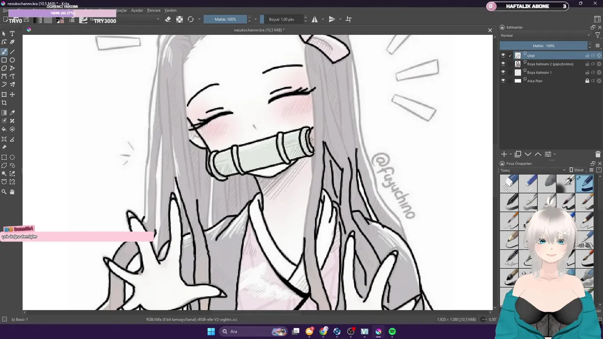Select the Transform tool
This screenshot has height=339, width=603.
point(4,95)
